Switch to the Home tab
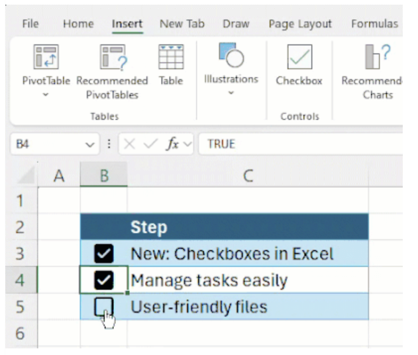418x355 pixels. pos(78,24)
